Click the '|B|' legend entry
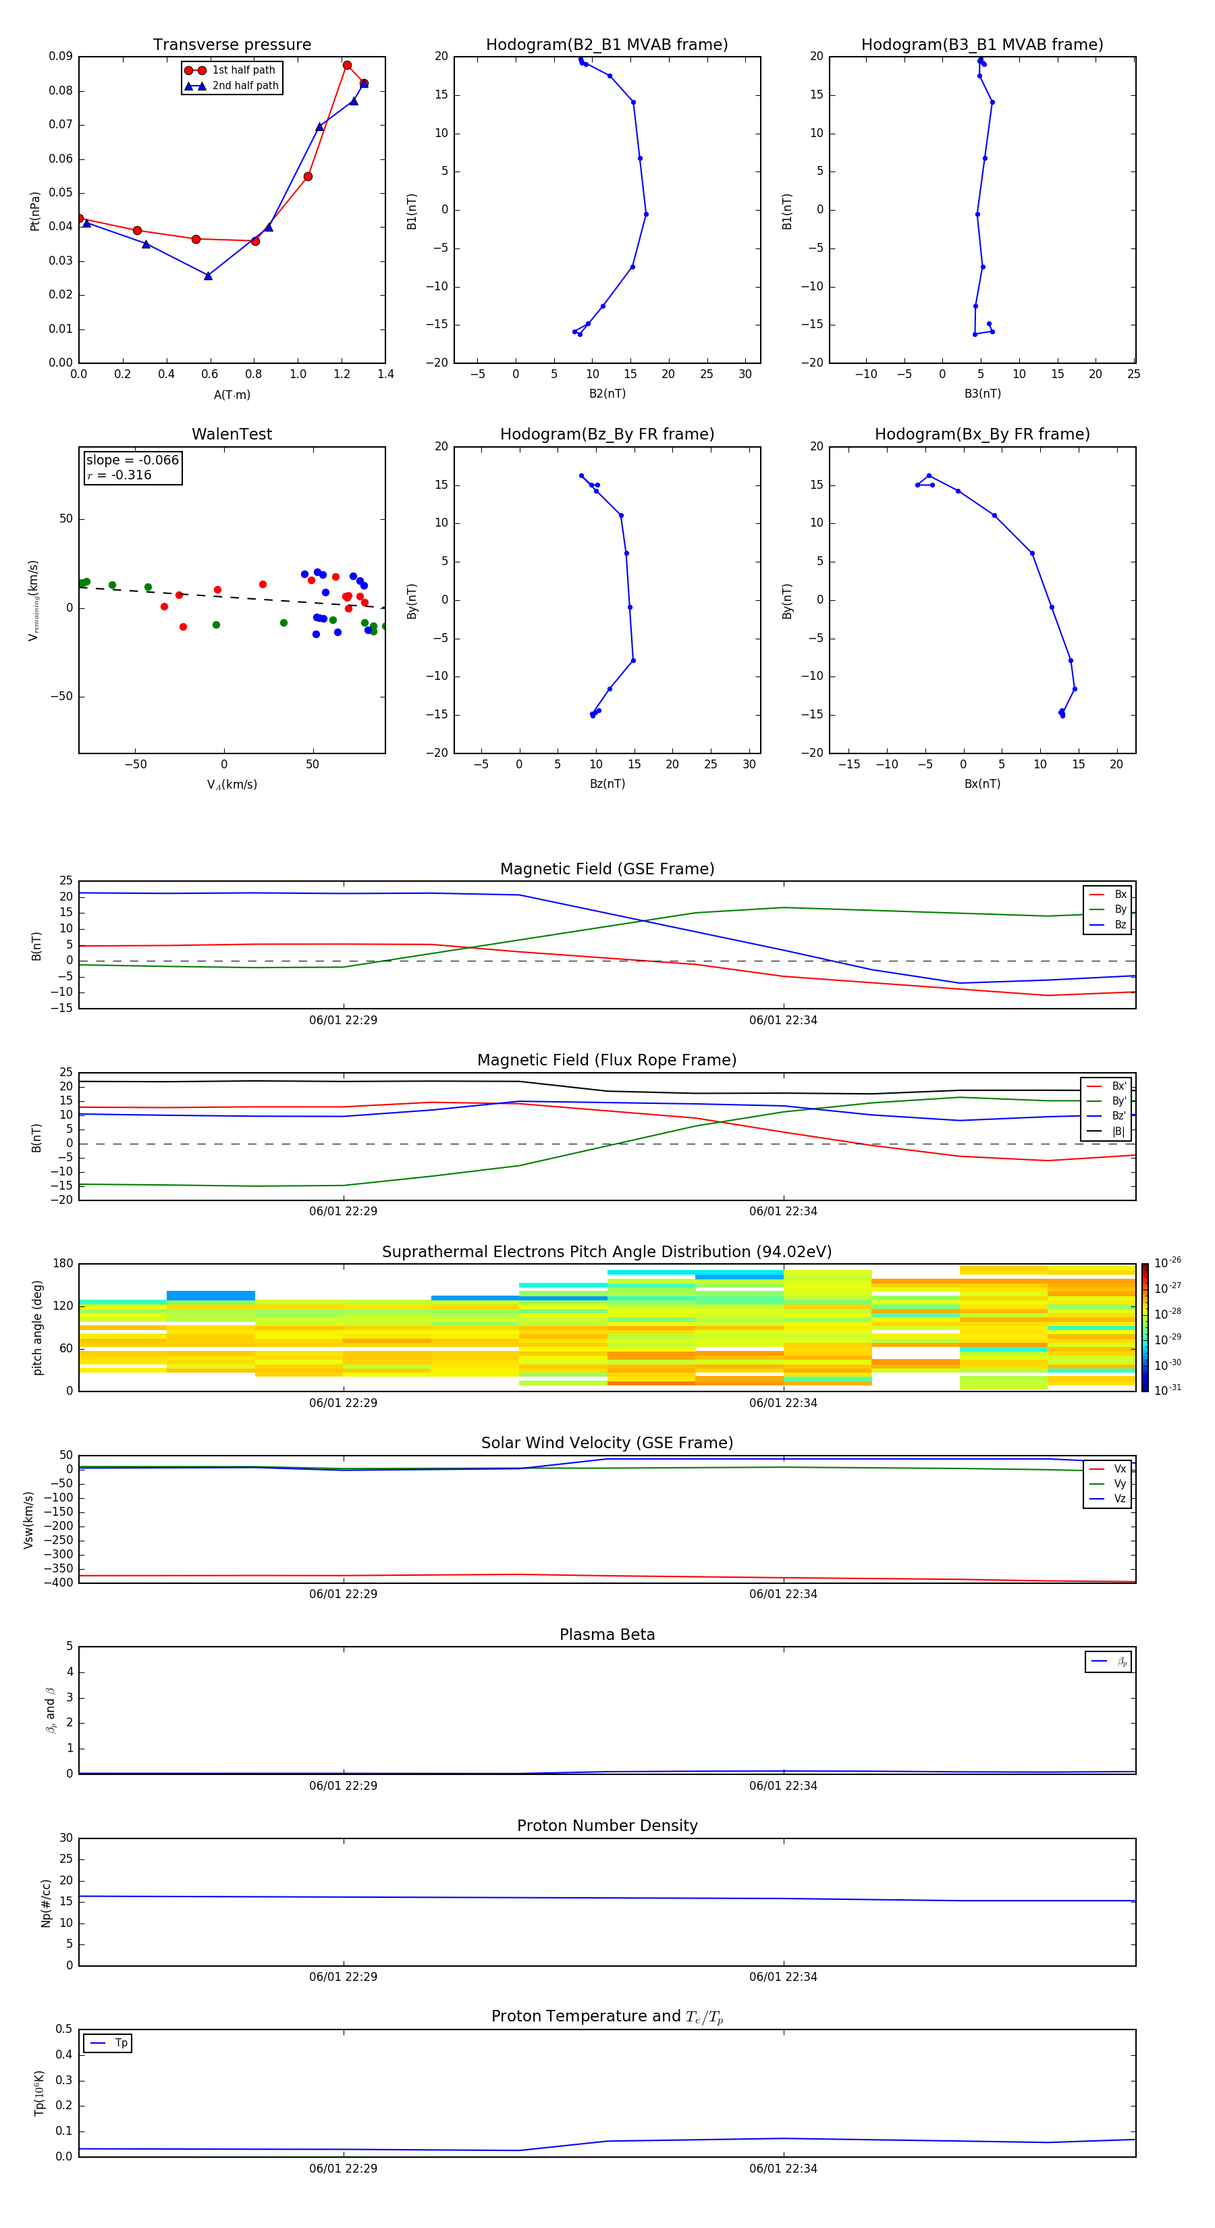1215x2228 pixels. [x=1107, y=1132]
